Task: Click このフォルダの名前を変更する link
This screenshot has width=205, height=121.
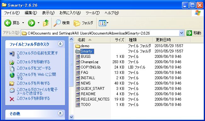Action: (37, 55)
